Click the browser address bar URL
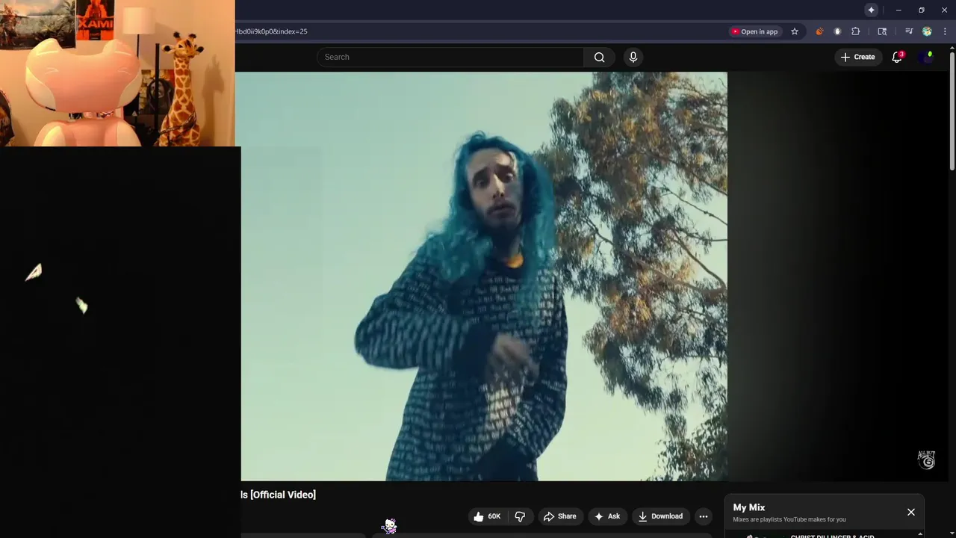The image size is (956, 538). coord(271,31)
